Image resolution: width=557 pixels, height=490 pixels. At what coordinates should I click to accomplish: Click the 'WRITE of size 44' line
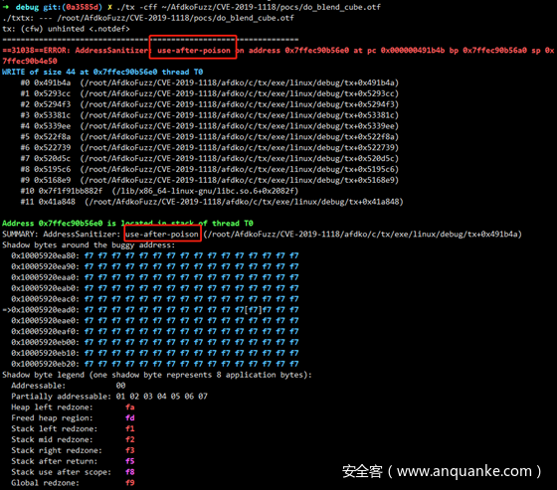click(x=102, y=73)
